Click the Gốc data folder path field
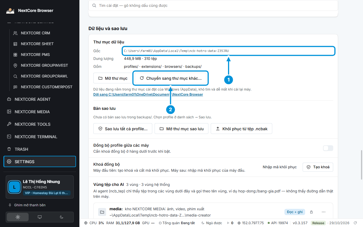 (229, 51)
